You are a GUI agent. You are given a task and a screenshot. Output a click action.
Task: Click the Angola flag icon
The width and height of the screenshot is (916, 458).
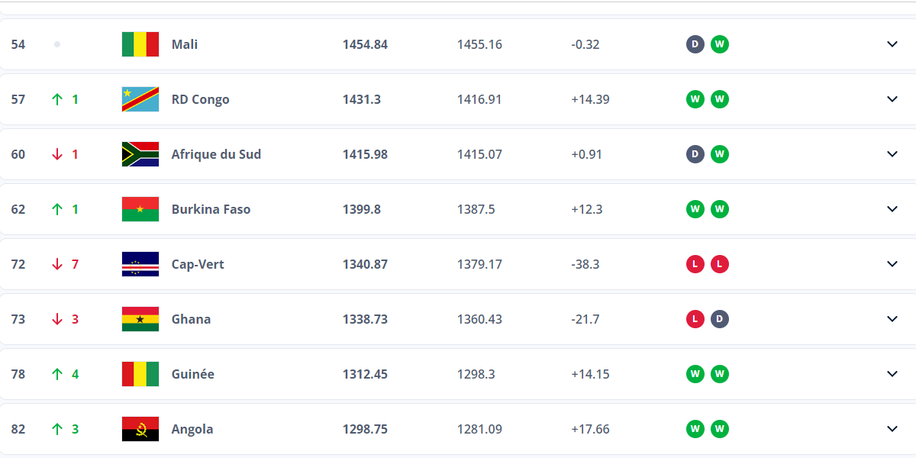point(140,429)
